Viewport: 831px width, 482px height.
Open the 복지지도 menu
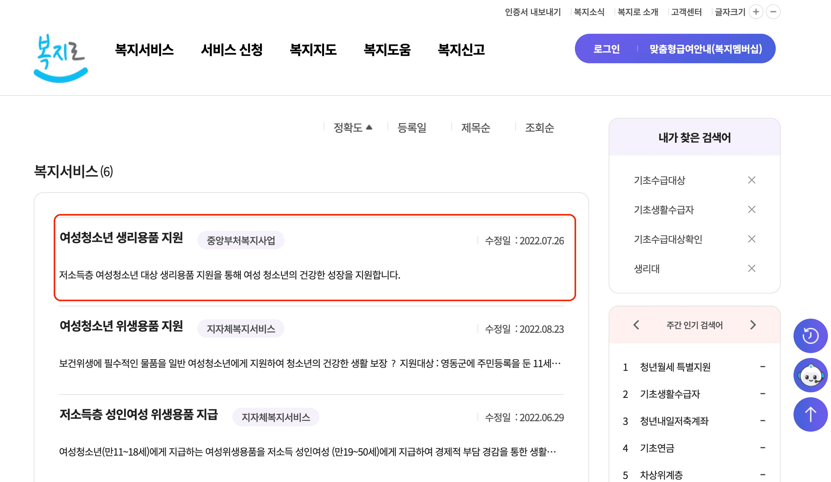pos(313,50)
